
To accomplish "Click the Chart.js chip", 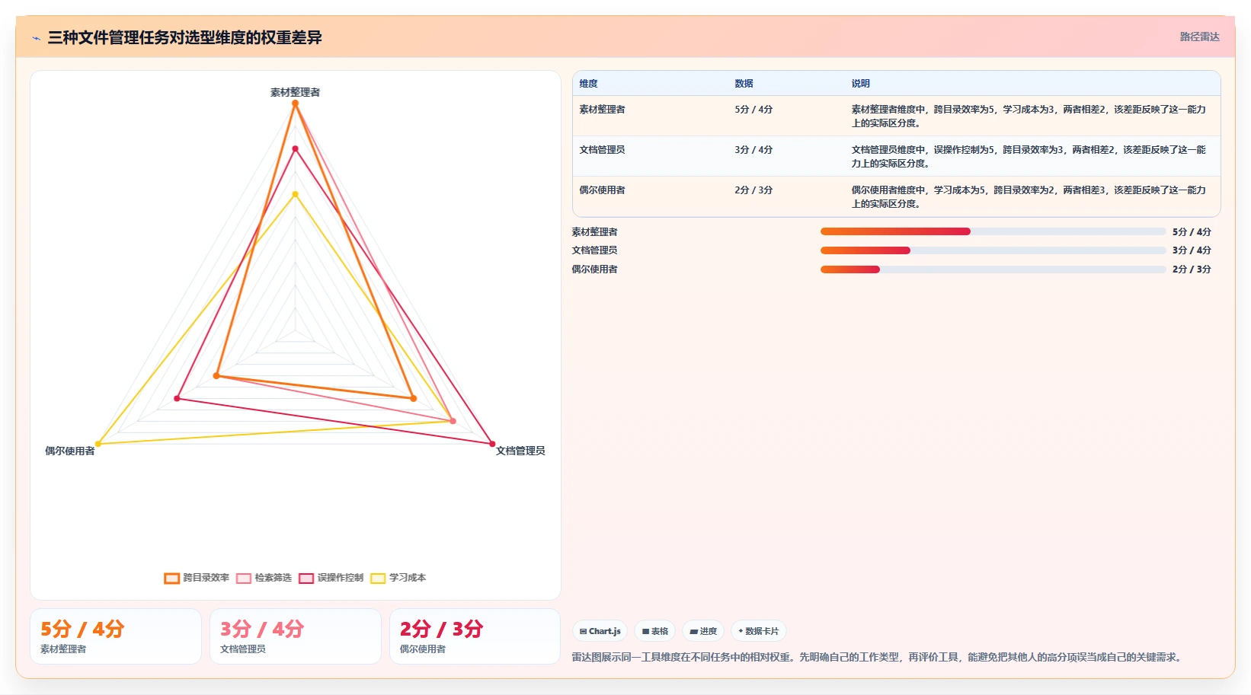I will tap(600, 631).
